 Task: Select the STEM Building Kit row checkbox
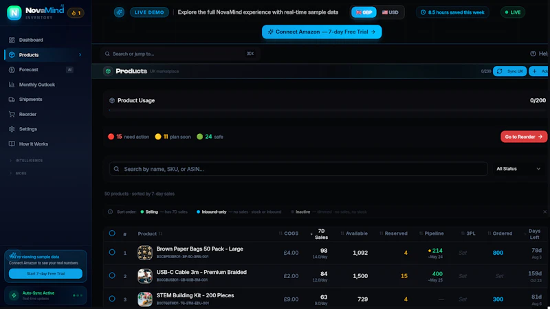(x=112, y=299)
